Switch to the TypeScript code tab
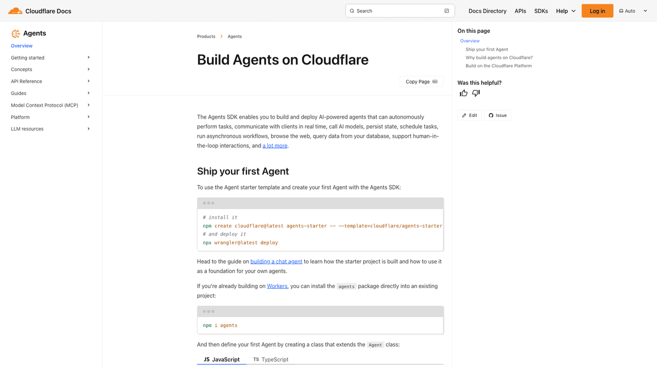The image size is (657, 369). pyautogui.click(x=271, y=359)
